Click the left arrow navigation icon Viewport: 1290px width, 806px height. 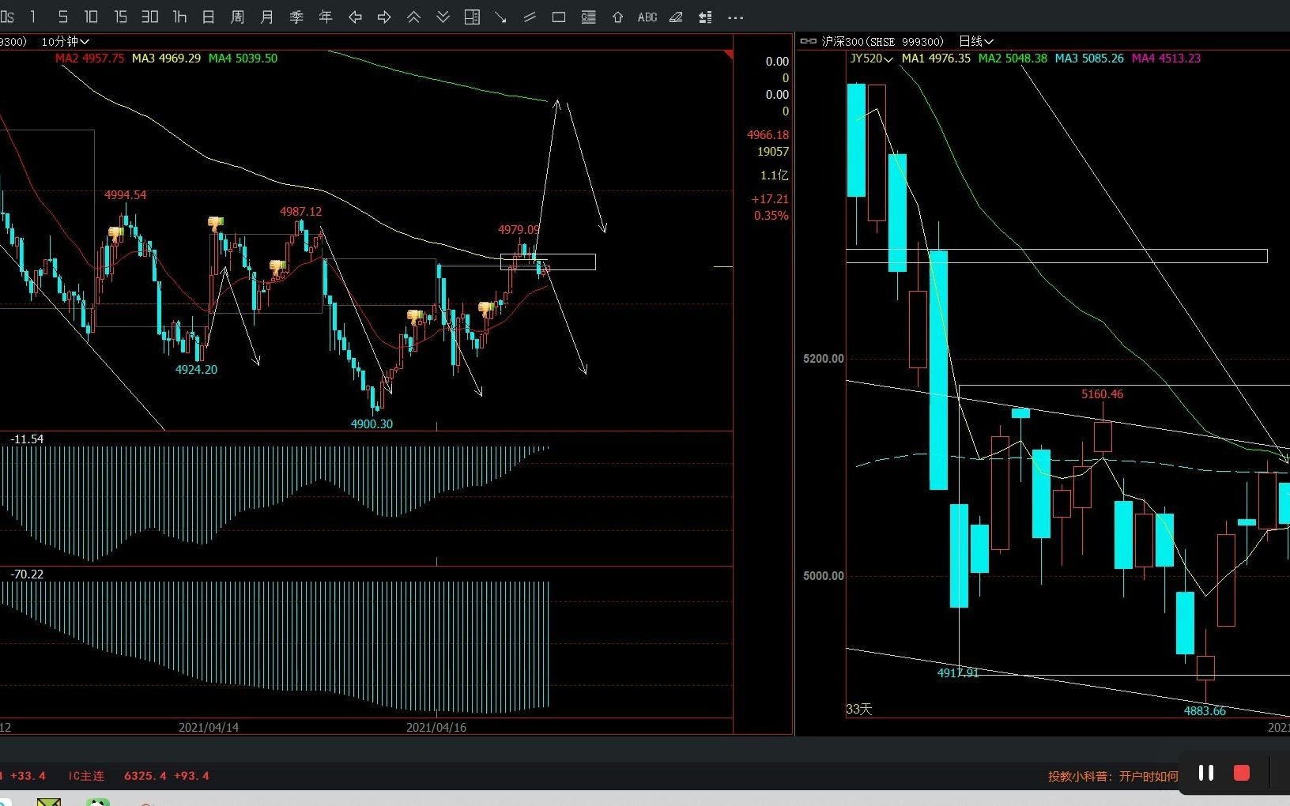355,17
